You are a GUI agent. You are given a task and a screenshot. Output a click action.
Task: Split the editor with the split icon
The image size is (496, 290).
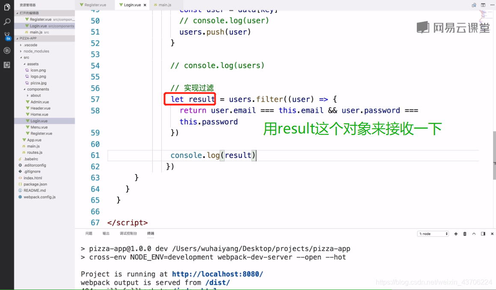click(483, 5)
